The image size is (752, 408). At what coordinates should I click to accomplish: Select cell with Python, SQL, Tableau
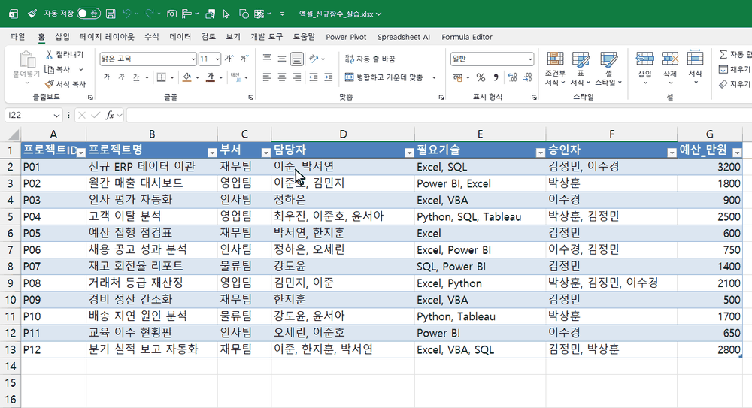point(480,216)
